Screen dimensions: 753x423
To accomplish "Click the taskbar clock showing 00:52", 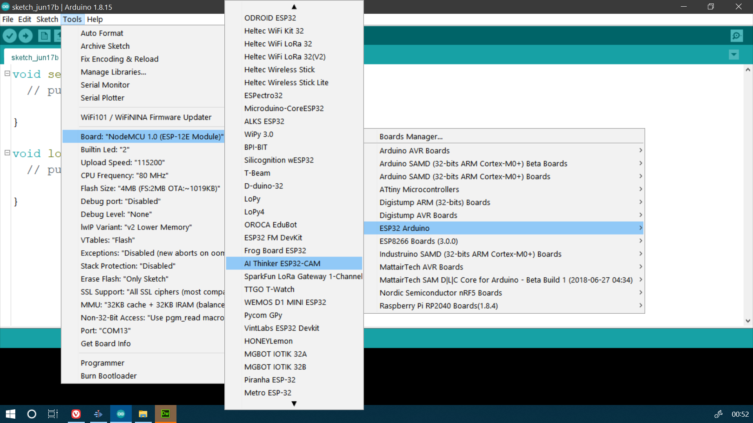I will (740, 414).
